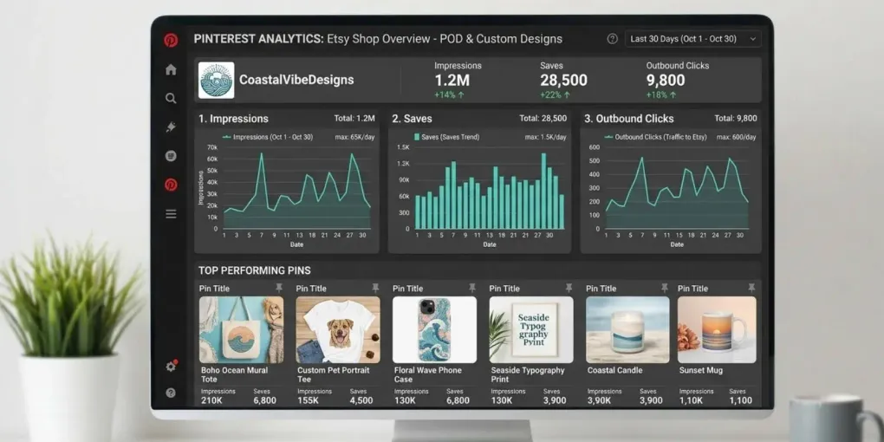
Task: Open the Boho Ocean Mural Tote thumbnail
Action: pyautogui.click(x=241, y=330)
